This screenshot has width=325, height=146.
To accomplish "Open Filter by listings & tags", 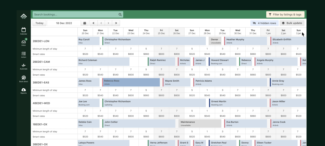I will coord(285,15).
